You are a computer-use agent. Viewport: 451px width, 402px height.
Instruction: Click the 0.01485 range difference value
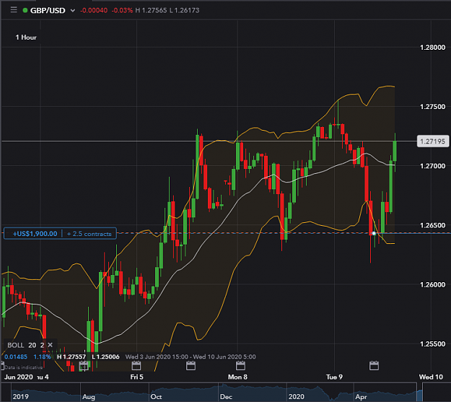pos(16,357)
